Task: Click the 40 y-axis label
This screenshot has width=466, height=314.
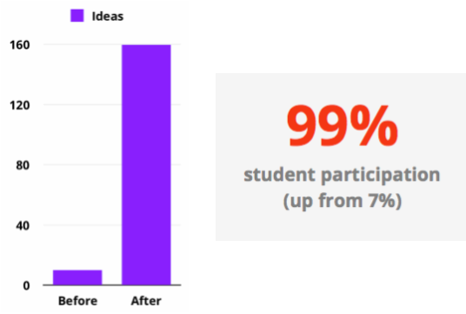Action: click(x=23, y=225)
